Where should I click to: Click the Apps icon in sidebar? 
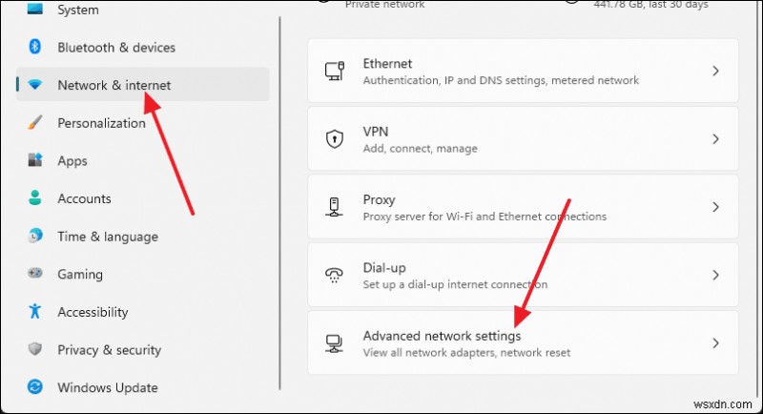[35, 160]
